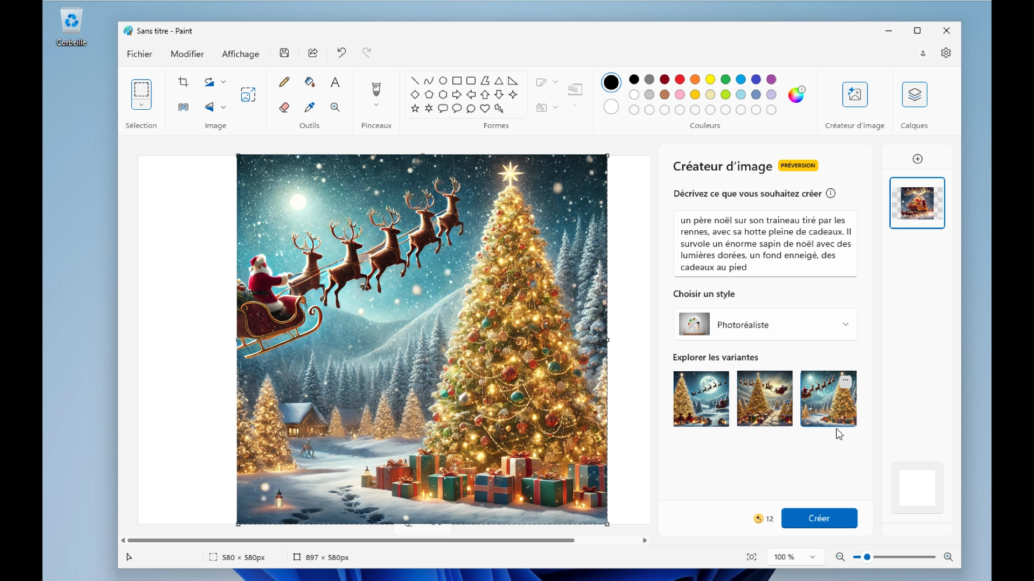Select the layer thumbnail with sleigh

pos(917,203)
